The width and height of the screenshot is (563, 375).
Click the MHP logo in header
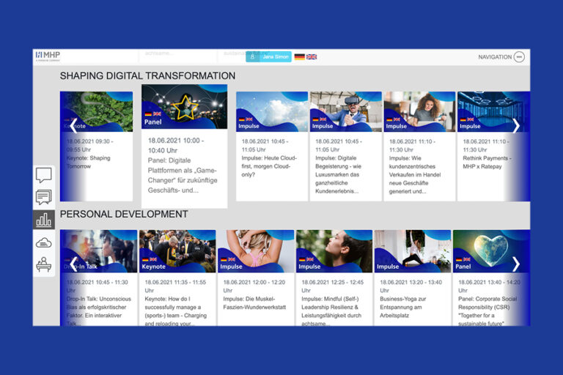(x=48, y=56)
